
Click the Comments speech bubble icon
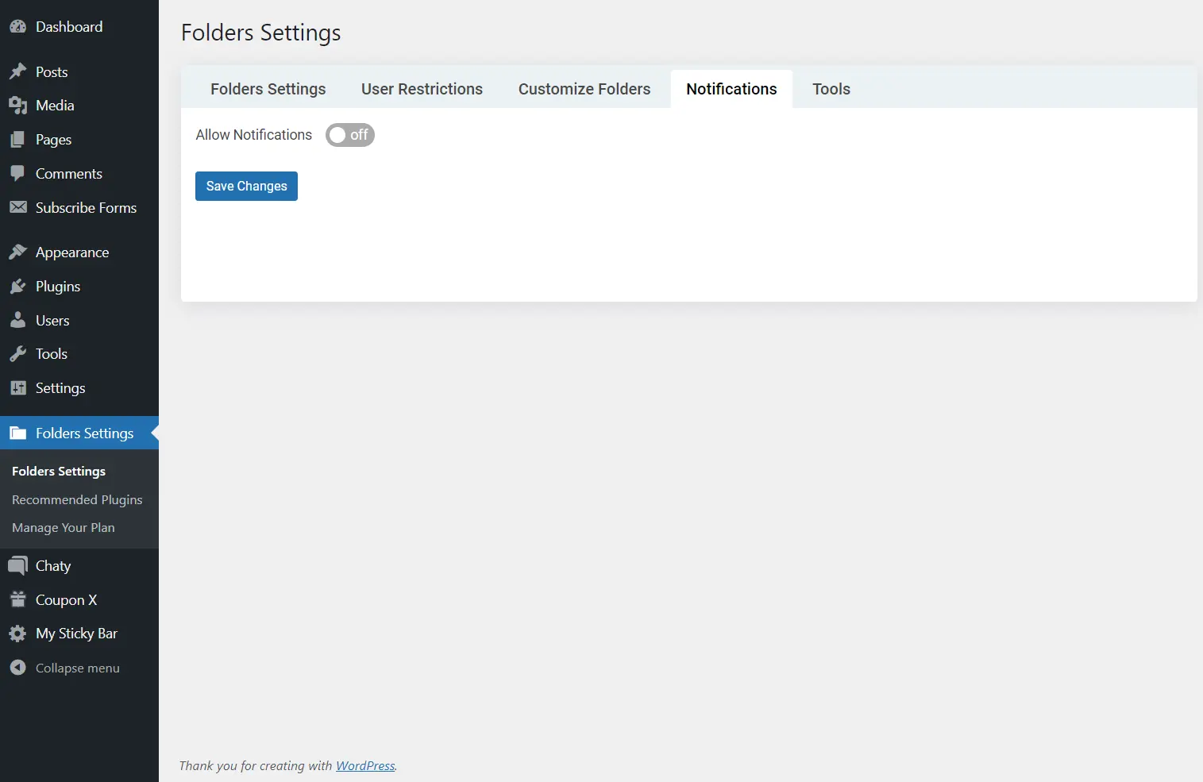click(17, 174)
